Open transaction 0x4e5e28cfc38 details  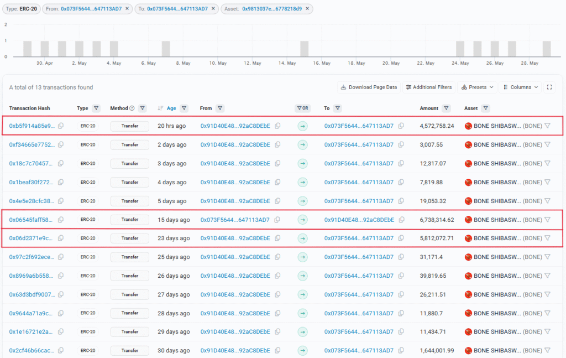point(32,201)
